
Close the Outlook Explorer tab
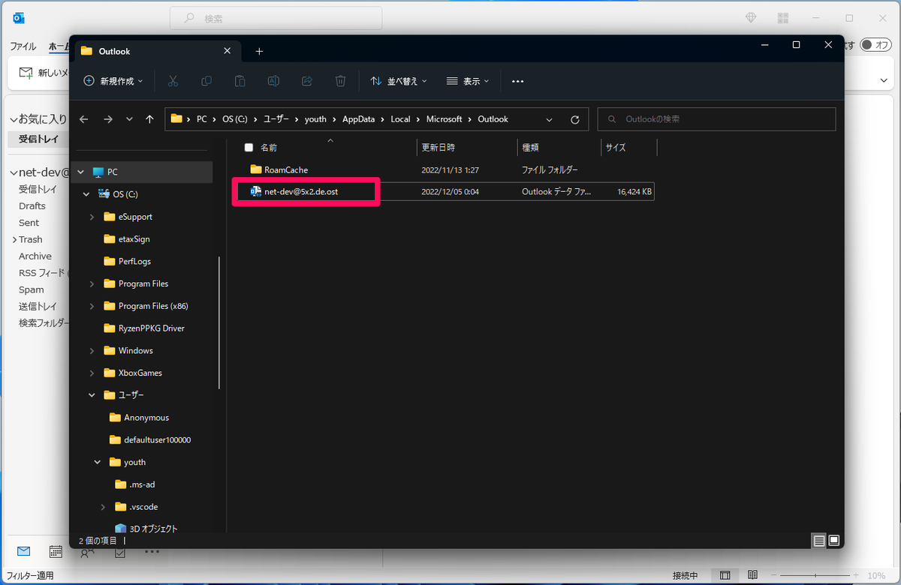click(228, 51)
